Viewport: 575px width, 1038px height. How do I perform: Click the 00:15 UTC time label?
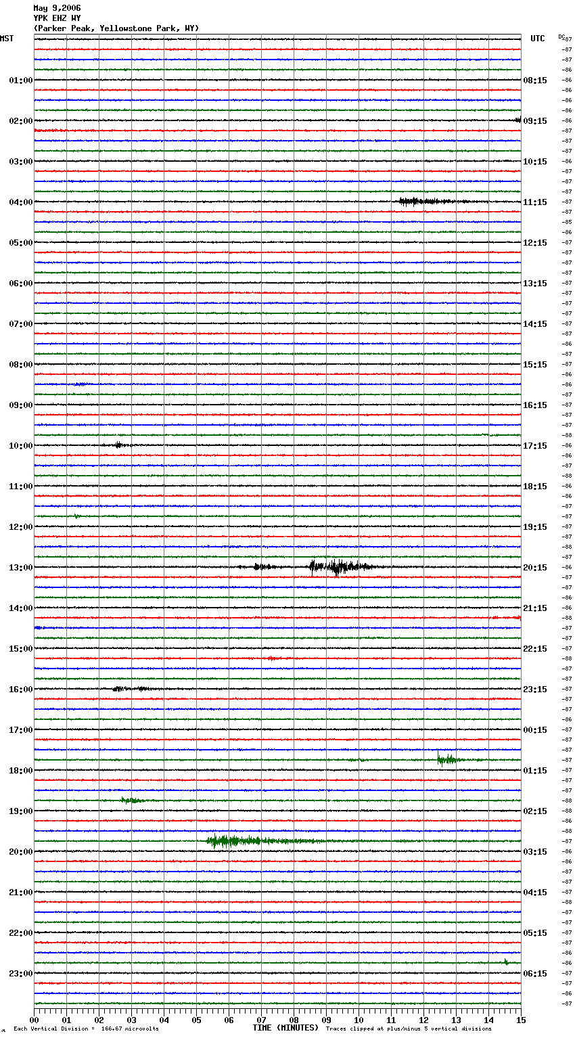[x=535, y=730]
